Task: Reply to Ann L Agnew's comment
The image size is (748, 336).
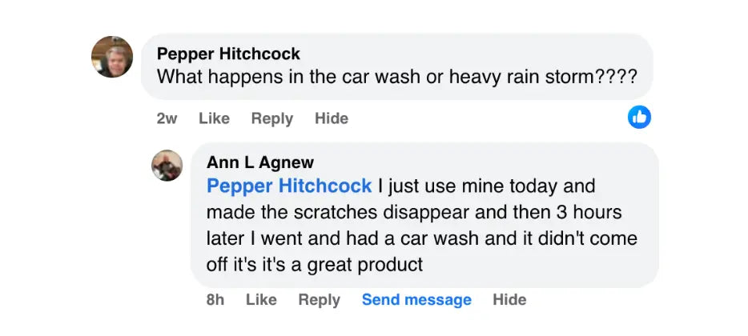Action: point(319,300)
